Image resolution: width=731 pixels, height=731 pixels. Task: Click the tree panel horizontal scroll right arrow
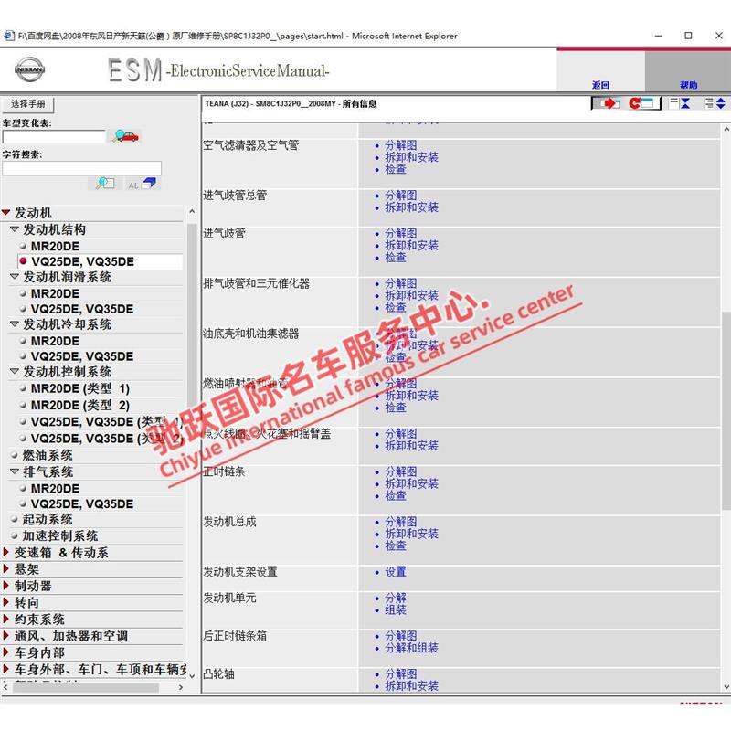pyautogui.click(x=181, y=688)
